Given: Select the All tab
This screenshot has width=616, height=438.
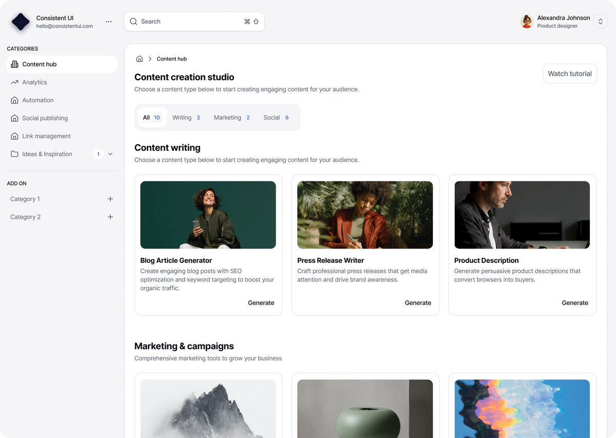Looking at the screenshot, I should tap(152, 118).
